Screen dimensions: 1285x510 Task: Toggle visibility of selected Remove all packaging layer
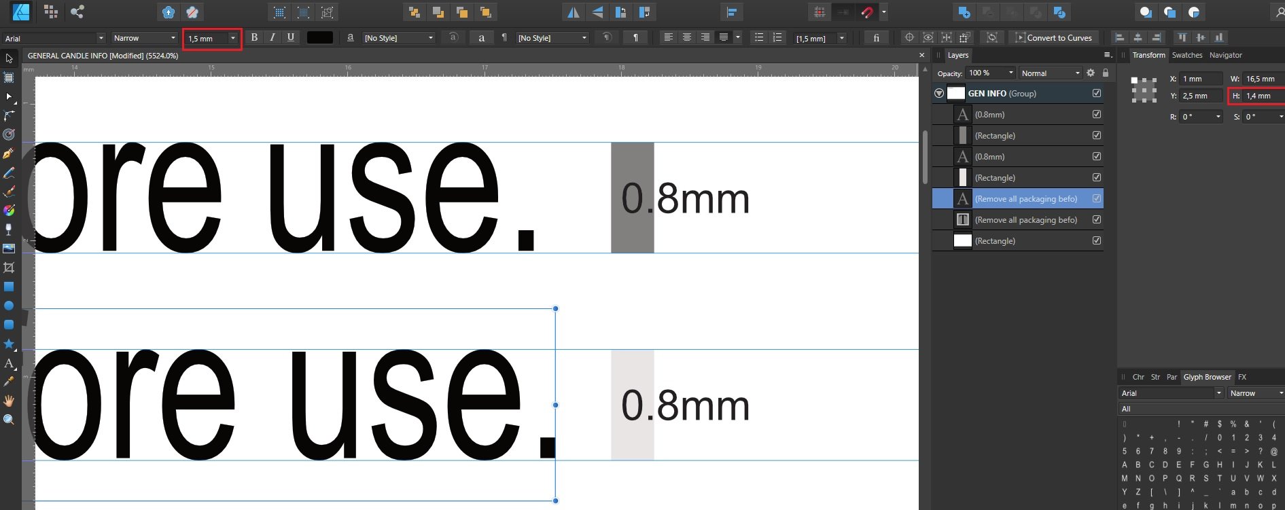click(1096, 198)
